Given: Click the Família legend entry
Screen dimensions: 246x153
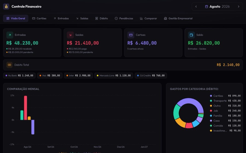Looking at the screenshot, I should tap(225, 116).
